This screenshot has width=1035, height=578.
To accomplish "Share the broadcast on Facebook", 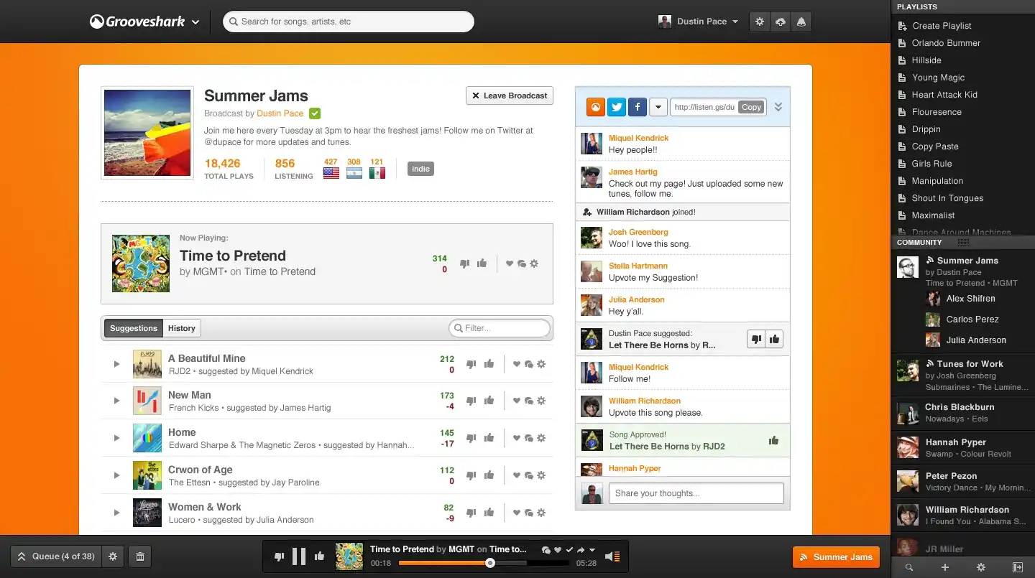I will point(637,106).
